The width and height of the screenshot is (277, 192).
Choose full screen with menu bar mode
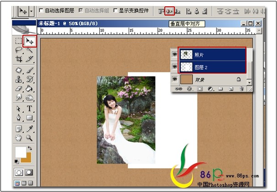coord(24,183)
